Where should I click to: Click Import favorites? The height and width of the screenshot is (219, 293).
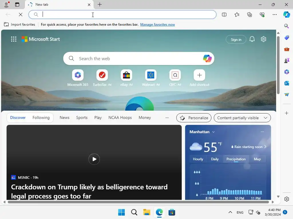[x=19, y=25]
